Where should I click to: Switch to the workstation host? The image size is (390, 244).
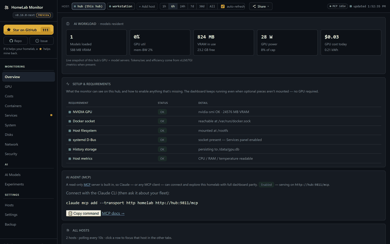tap(121, 6)
